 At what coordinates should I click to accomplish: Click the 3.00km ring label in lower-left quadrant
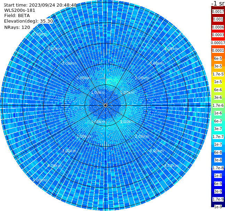click(x=69, y=151)
